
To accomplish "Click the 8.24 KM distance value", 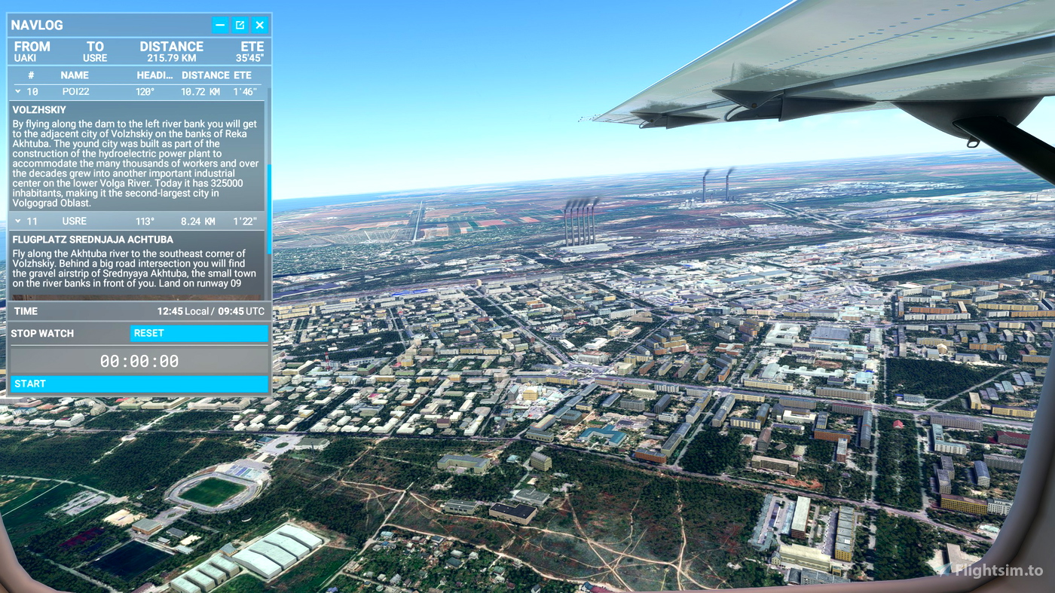I will point(197,222).
